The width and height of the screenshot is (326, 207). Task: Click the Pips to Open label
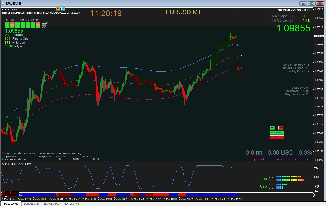click(21, 39)
